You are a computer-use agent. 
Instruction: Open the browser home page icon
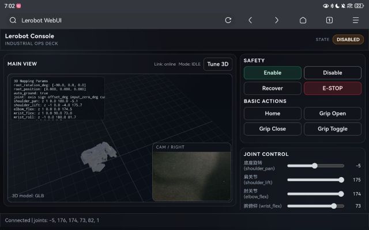pyautogui.click(x=303, y=20)
